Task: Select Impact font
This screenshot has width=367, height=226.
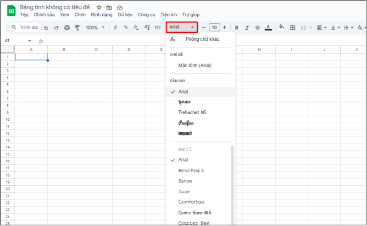Action: click(200, 133)
